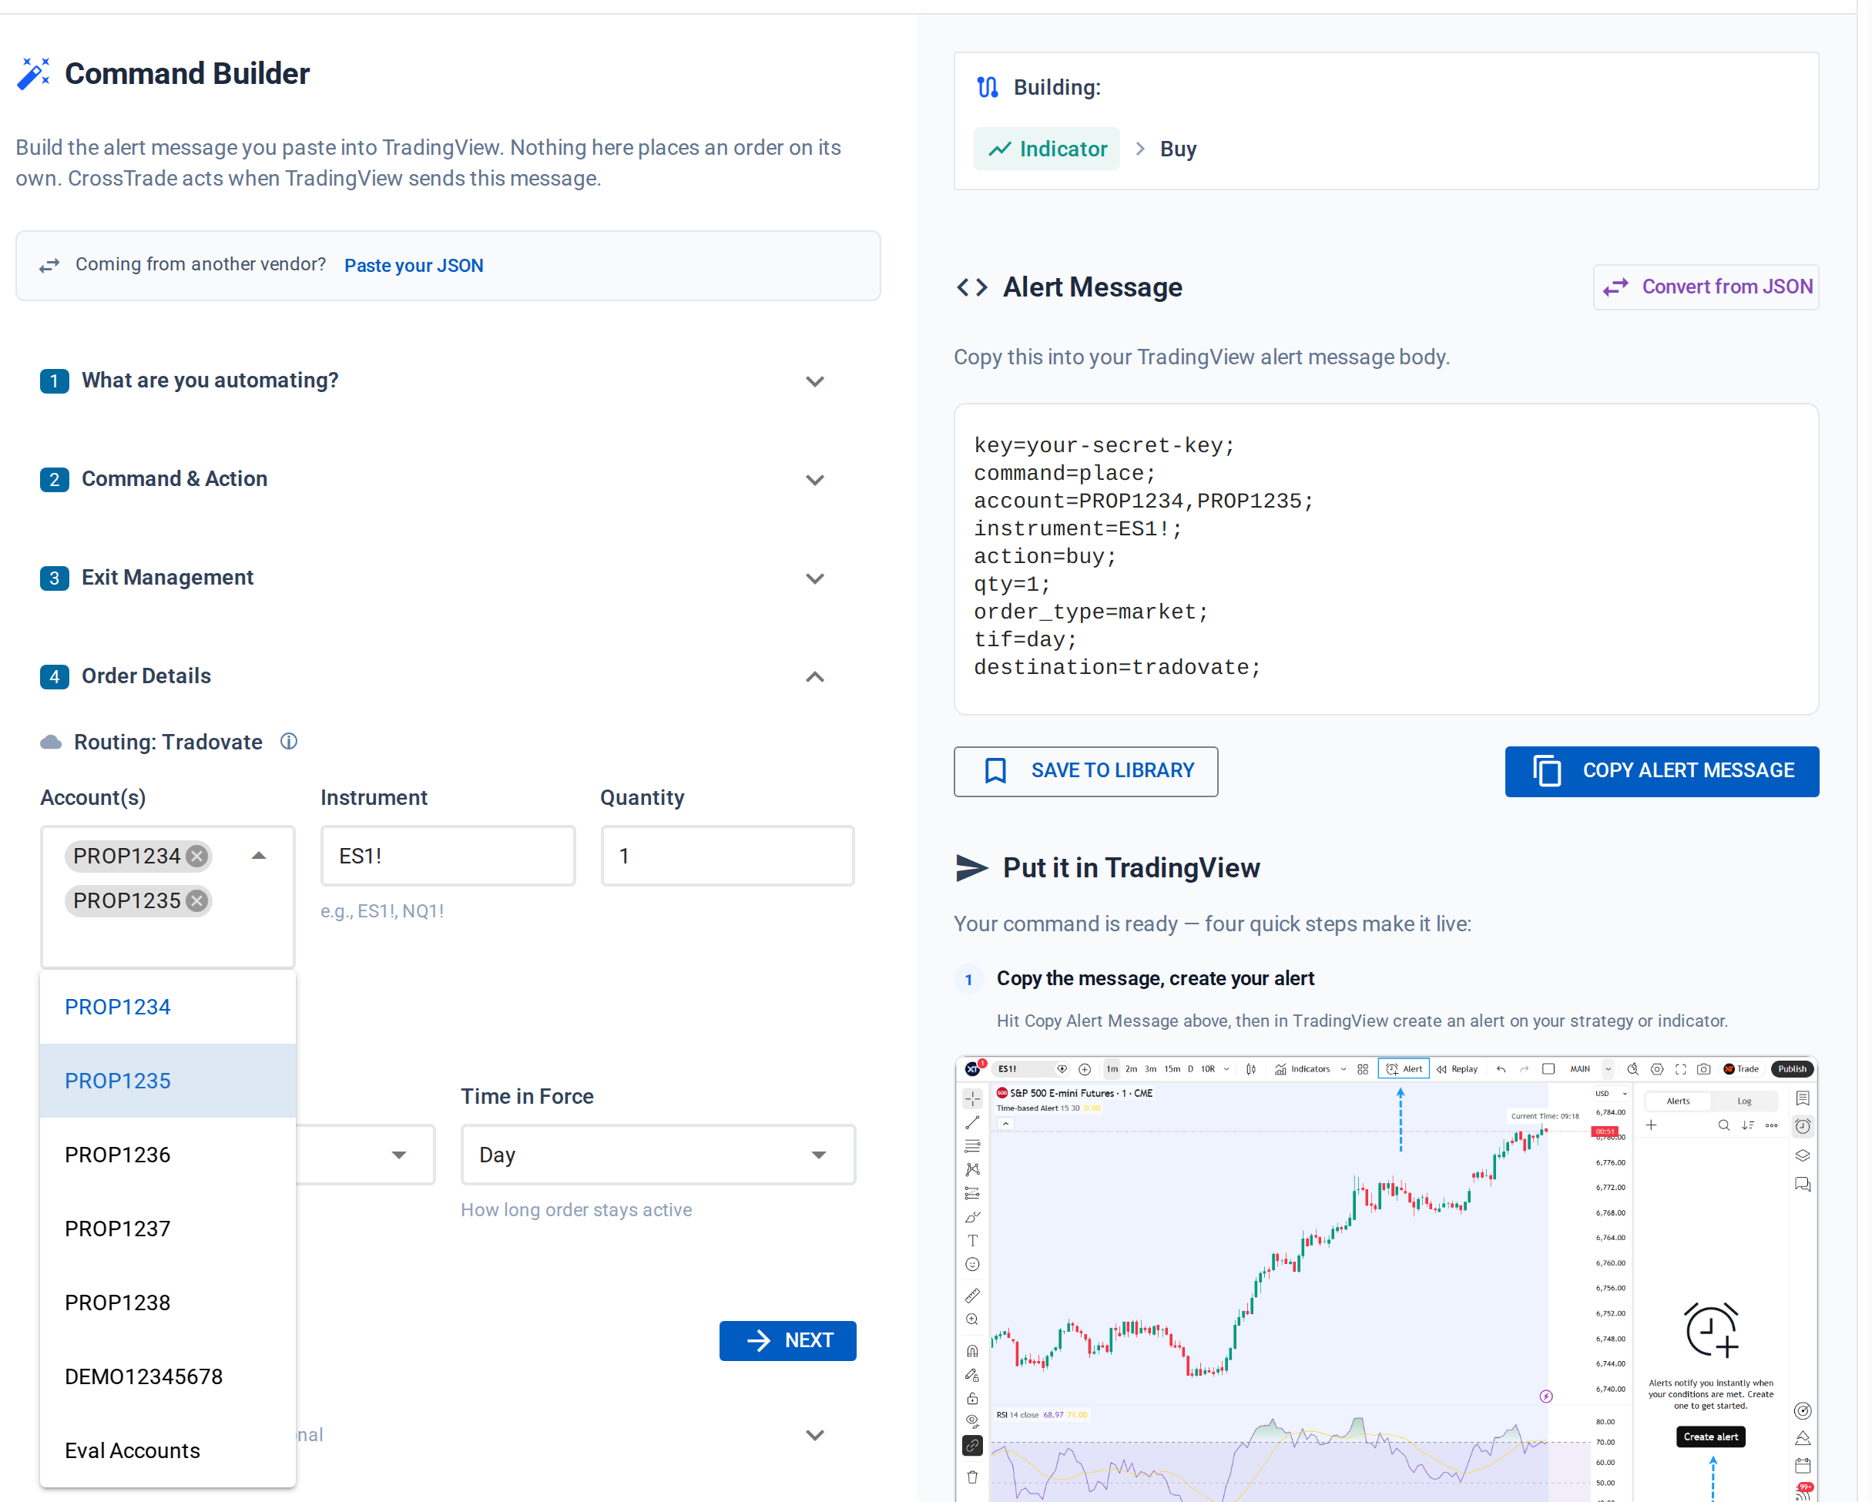Click the Buy breadcrumb text
The height and width of the screenshot is (1502, 1872).
(1178, 149)
